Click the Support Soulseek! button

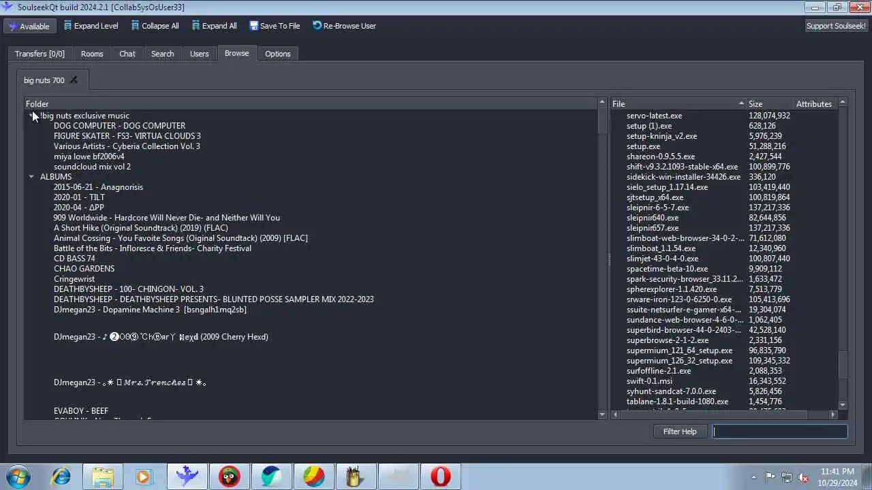point(836,26)
